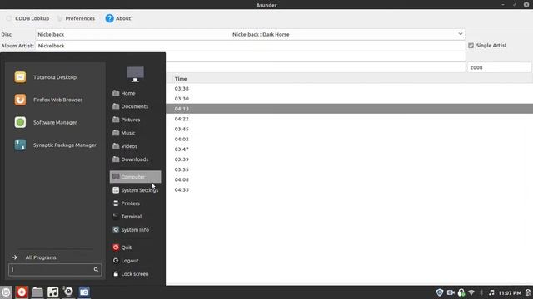Select the track row with time 04:35
533x299 pixels.
coord(349,190)
